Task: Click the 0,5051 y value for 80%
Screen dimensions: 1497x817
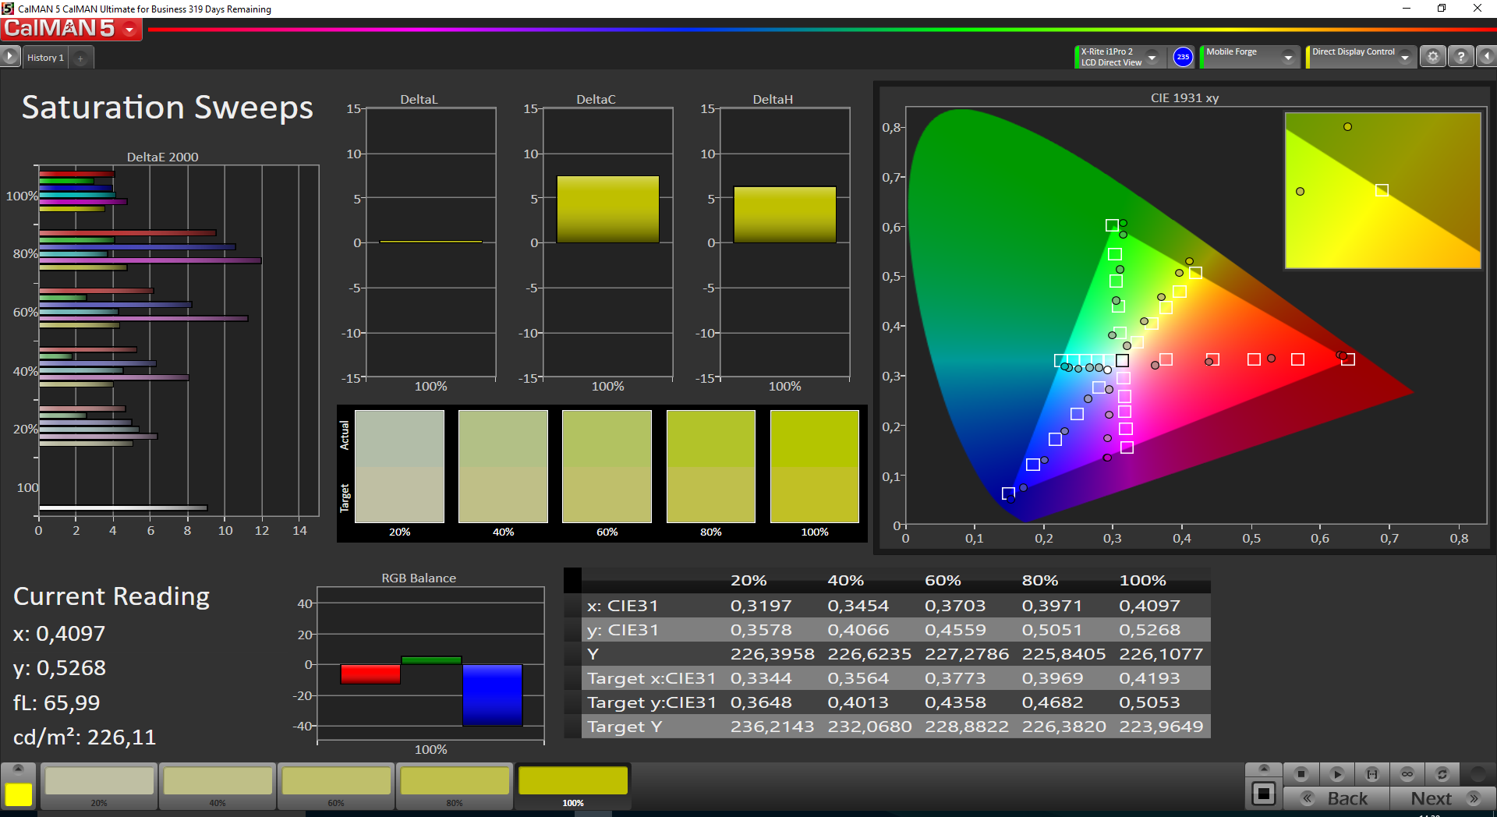Action: pos(1052,630)
